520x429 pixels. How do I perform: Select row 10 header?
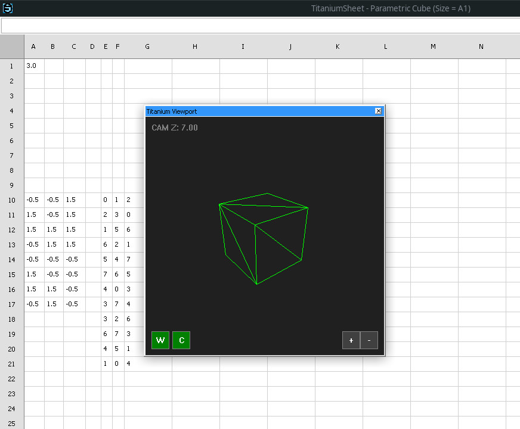[12, 200]
